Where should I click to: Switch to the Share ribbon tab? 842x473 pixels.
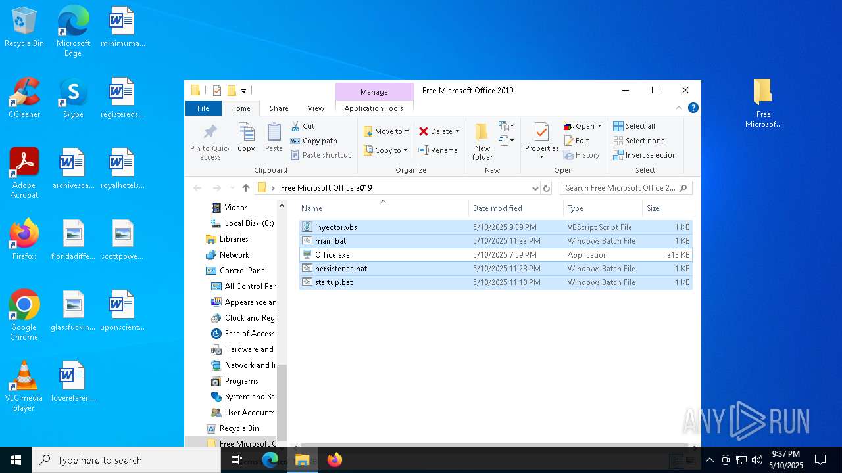point(279,108)
